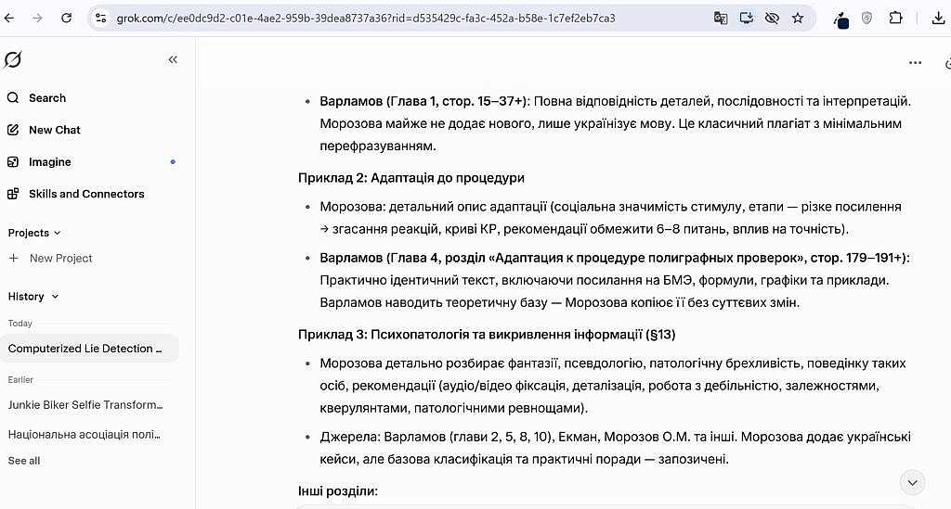Open the three-dot conversation options menu
Viewport: 951px width, 509px height.
[x=915, y=63]
